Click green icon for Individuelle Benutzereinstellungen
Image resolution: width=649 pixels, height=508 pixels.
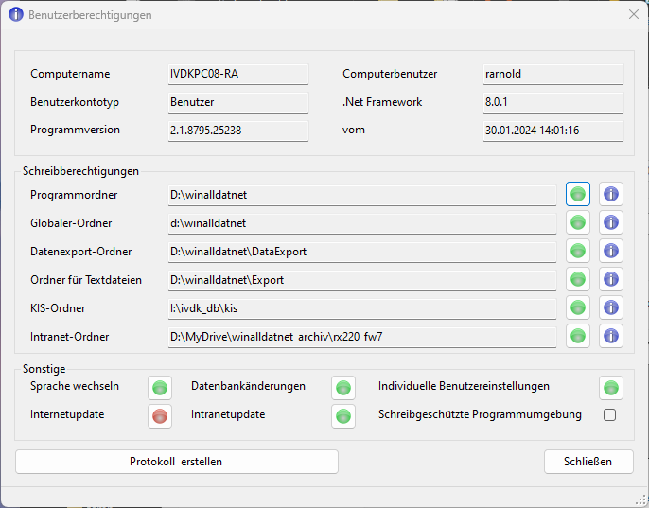611,387
